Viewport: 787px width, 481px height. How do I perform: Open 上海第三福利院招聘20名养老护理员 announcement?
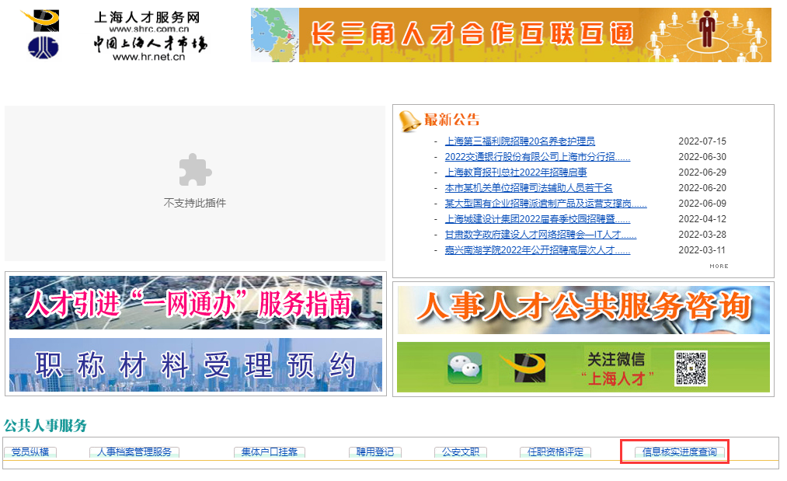click(520, 141)
